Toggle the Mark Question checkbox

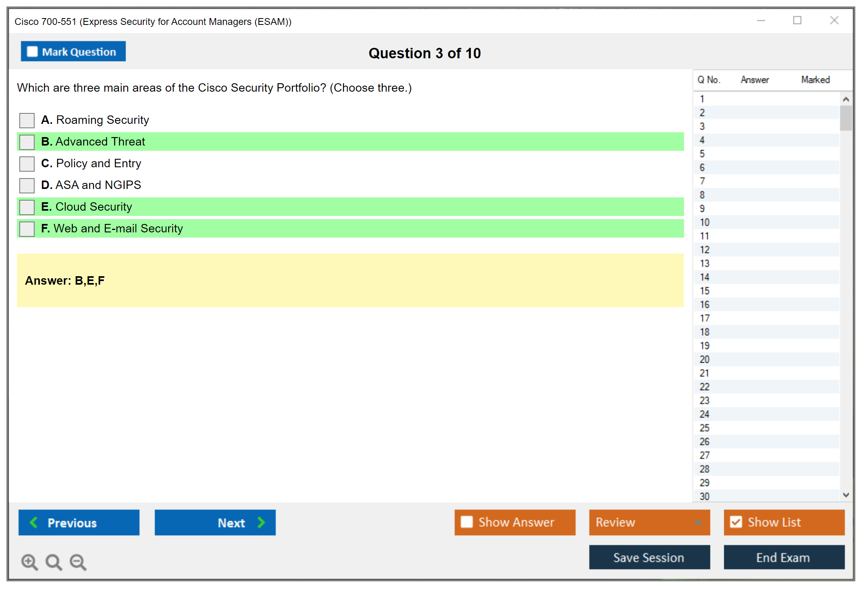[33, 52]
